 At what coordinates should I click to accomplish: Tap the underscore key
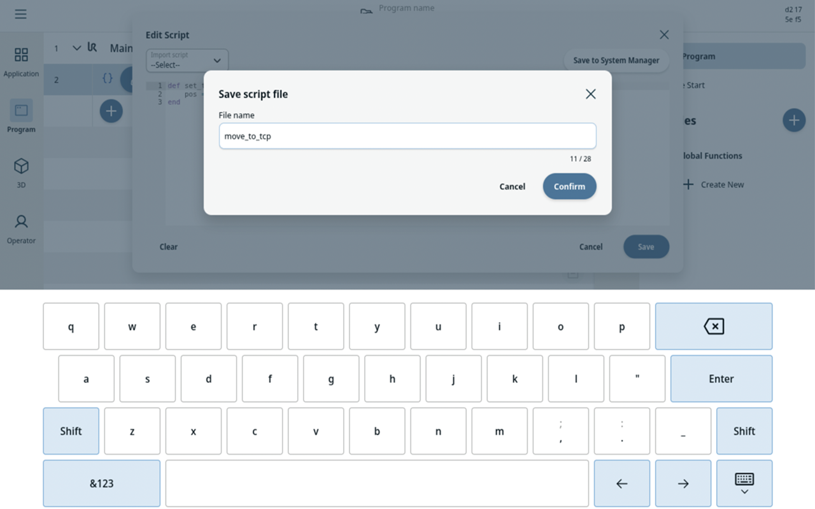tap(683, 431)
